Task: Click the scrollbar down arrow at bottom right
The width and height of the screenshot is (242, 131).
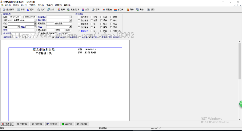Action: click(x=240, y=119)
